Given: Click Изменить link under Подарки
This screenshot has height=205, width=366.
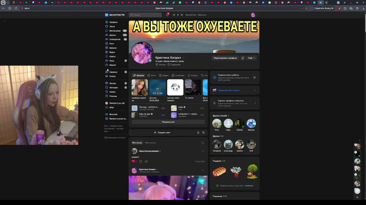Looking at the screenshot, I should pos(249,186).
